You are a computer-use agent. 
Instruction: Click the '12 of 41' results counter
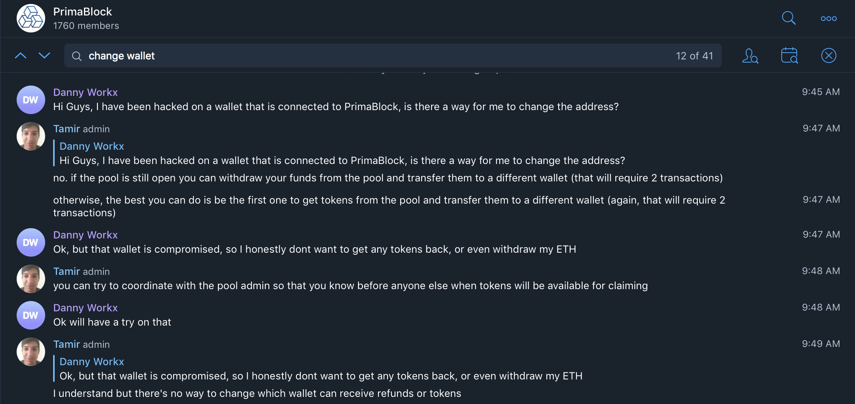click(694, 56)
